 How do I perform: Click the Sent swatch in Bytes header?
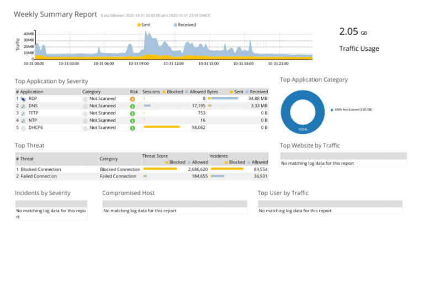231,92
